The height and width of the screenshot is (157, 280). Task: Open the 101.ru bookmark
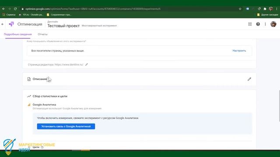click(x=31, y=15)
